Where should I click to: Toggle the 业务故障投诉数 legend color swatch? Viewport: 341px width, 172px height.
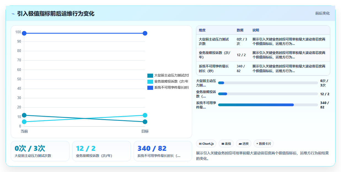(150, 81)
